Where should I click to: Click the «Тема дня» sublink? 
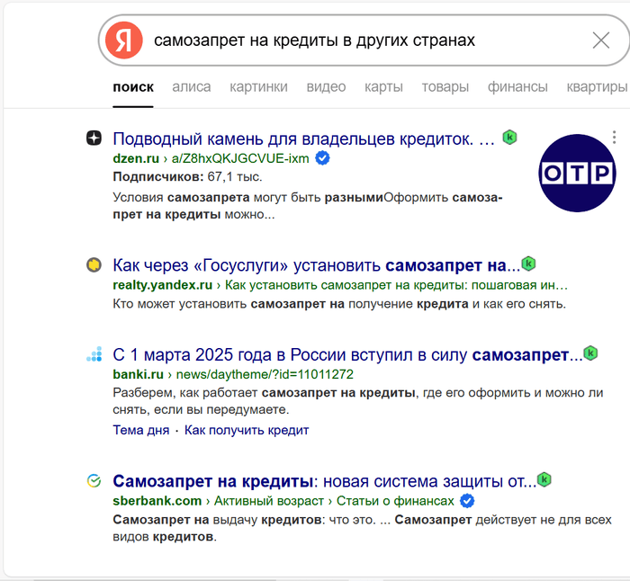click(140, 430)
